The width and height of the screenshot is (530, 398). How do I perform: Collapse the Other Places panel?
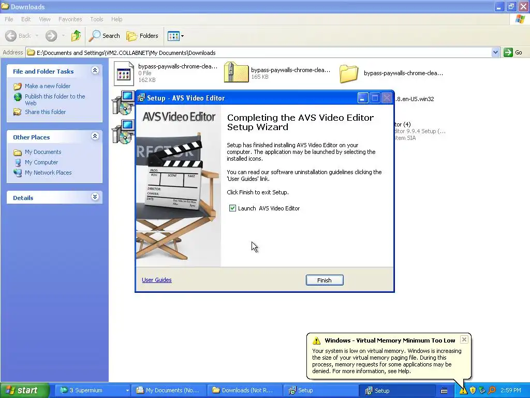pyautogui.click(x=95, y=136)
